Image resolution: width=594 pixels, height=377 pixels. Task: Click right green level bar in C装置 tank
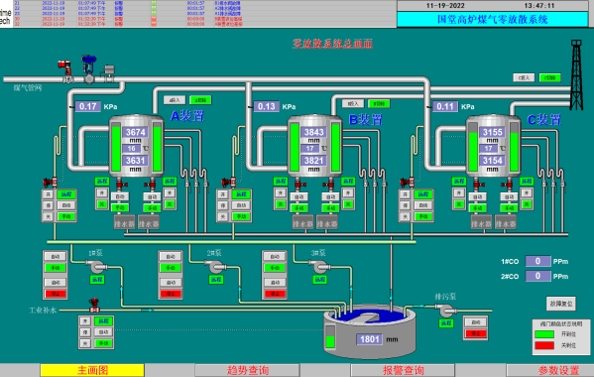point(514,147)
